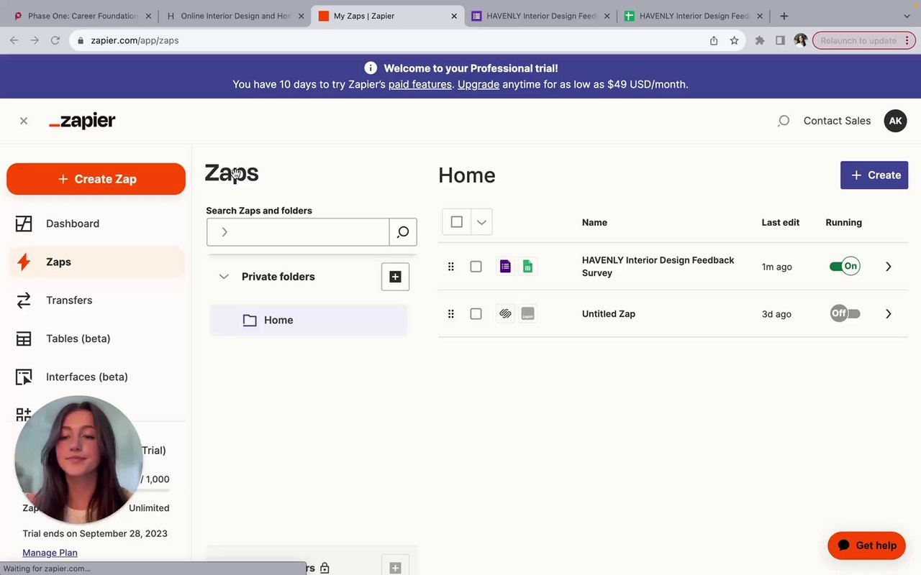This screenshot has height=575, width=921.
Task: Open Interfaces (beta) in the sidebar
Action: (x=96, y=377)
